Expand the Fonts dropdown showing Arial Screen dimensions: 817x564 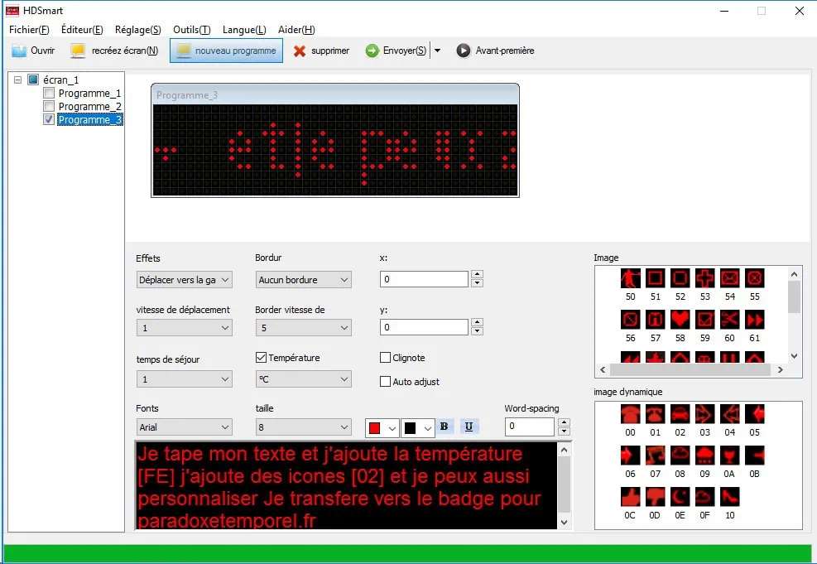(x=184, y=427)
